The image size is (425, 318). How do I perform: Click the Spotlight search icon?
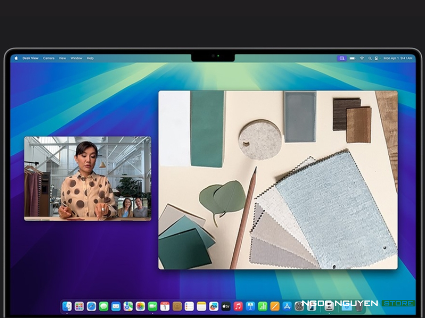click(x=370, y=58)
